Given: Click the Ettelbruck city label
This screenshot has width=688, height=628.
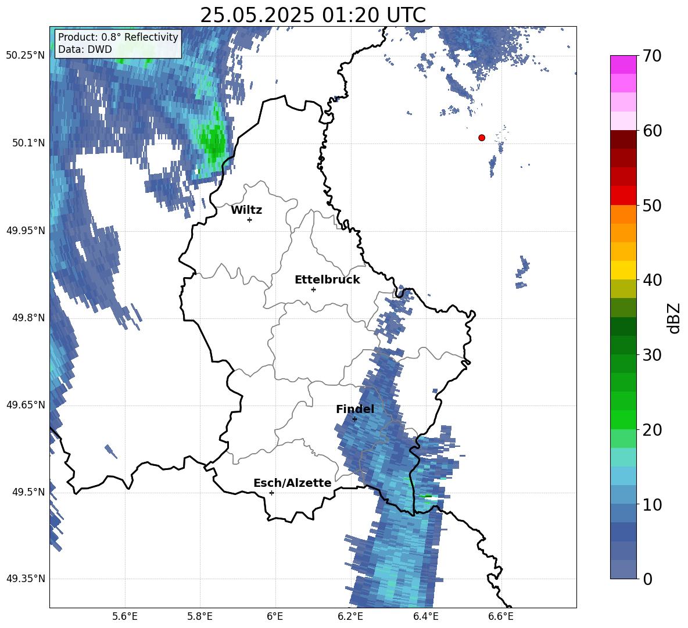Looking at the screenshot, I should [x=327, y=280].
